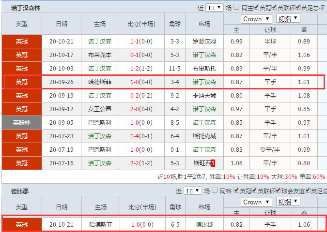327x232 pixels.
Task: Click score 1-4(0-1) in 斯托克城 row
Action: pos(141,136)
